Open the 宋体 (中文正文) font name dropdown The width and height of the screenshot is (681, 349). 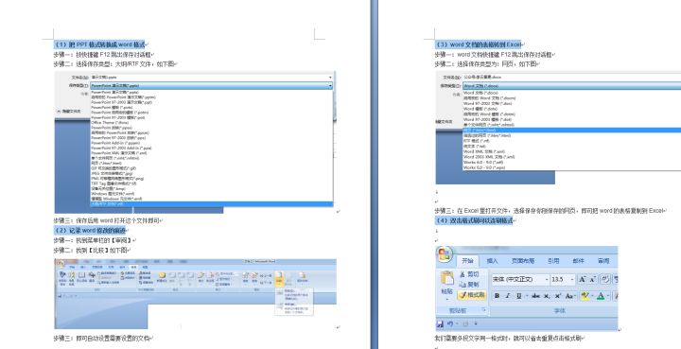(x=520, y=280)
